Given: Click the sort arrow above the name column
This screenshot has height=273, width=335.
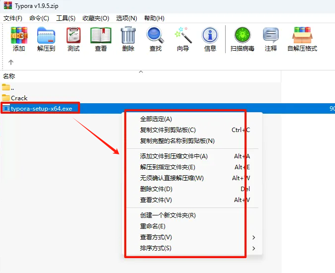Looking at the screenshot, I should pos(141,72).
